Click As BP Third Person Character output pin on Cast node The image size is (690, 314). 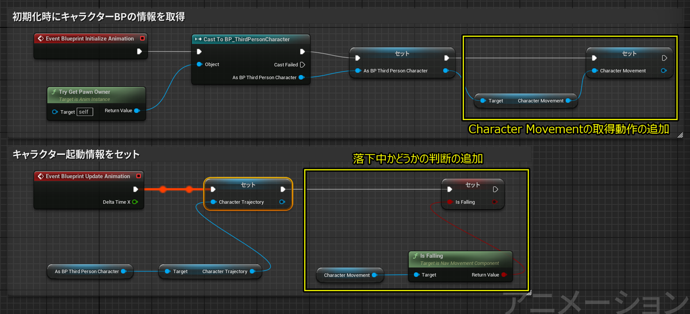pyautogui.click(x=302, y=77)
